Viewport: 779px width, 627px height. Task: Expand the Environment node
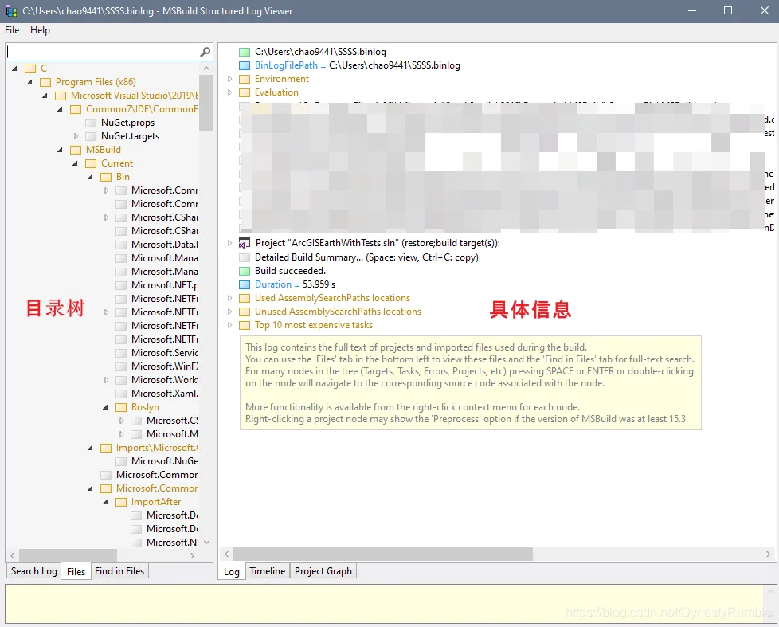(x=229, y=79)
